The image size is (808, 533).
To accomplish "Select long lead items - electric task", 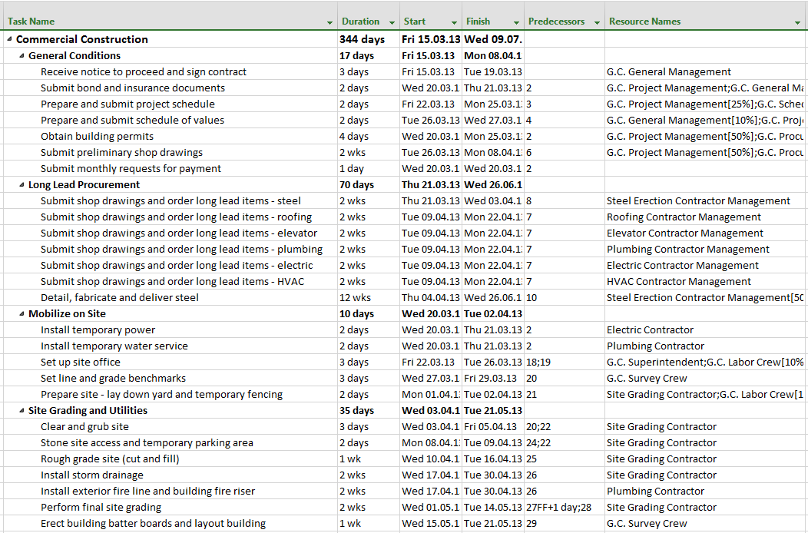I will [x=177, y=266].
